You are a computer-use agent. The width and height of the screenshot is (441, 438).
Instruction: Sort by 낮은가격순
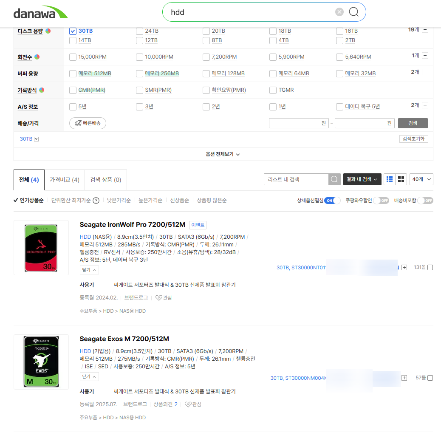click(x=119, y=200)
